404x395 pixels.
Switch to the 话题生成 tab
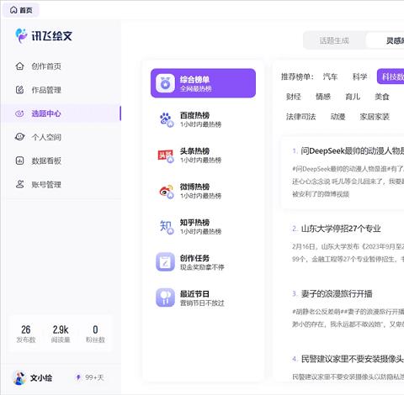click(x=334, y=40)
